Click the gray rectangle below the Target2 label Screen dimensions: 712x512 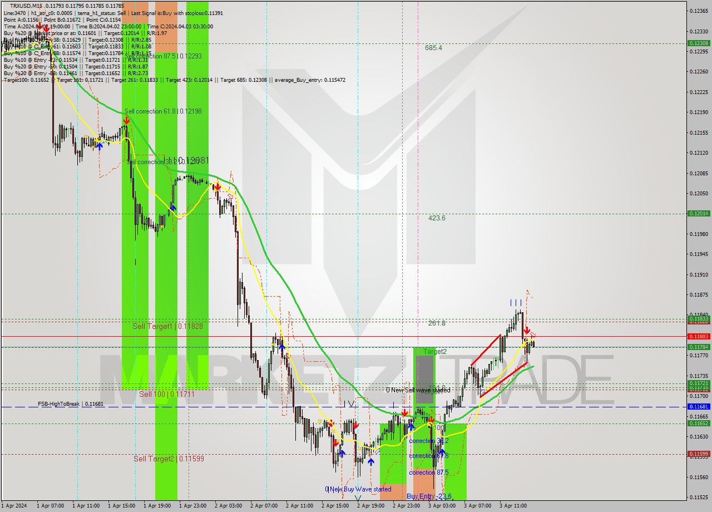(424, 380)
